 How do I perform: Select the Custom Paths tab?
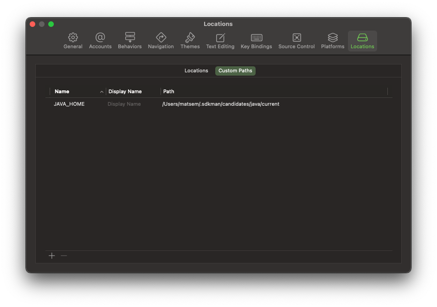coord(235,70)
